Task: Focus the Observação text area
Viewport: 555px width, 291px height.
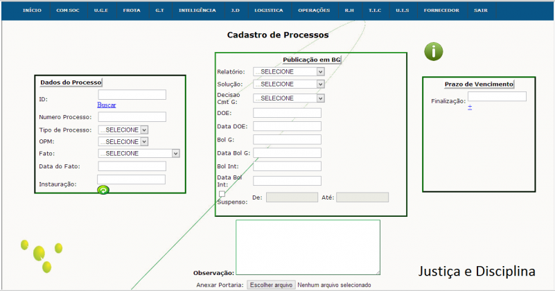Action: [x=308, y=247]
